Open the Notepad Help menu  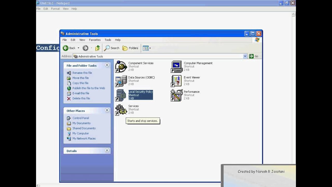point(74,9)
